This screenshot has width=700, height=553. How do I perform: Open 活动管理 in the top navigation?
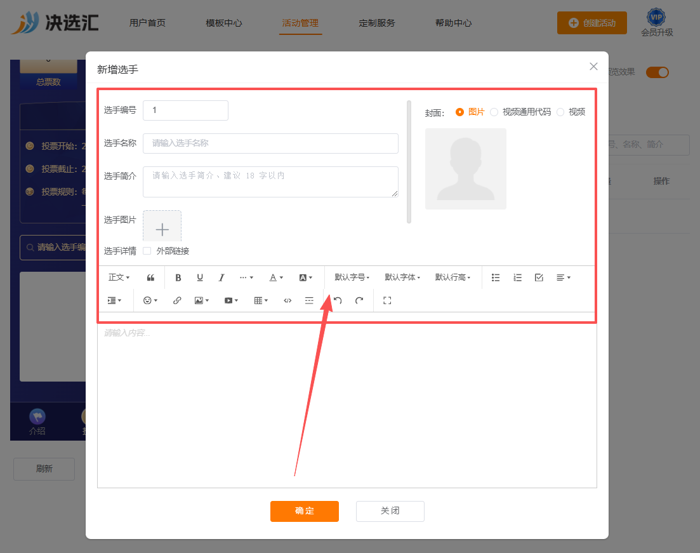coord(300,23)
